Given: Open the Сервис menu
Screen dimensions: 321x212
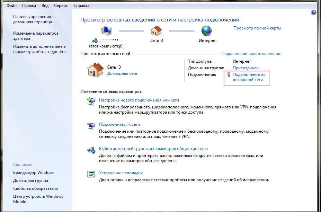Looking at the screenshot, I should point(61,6).
